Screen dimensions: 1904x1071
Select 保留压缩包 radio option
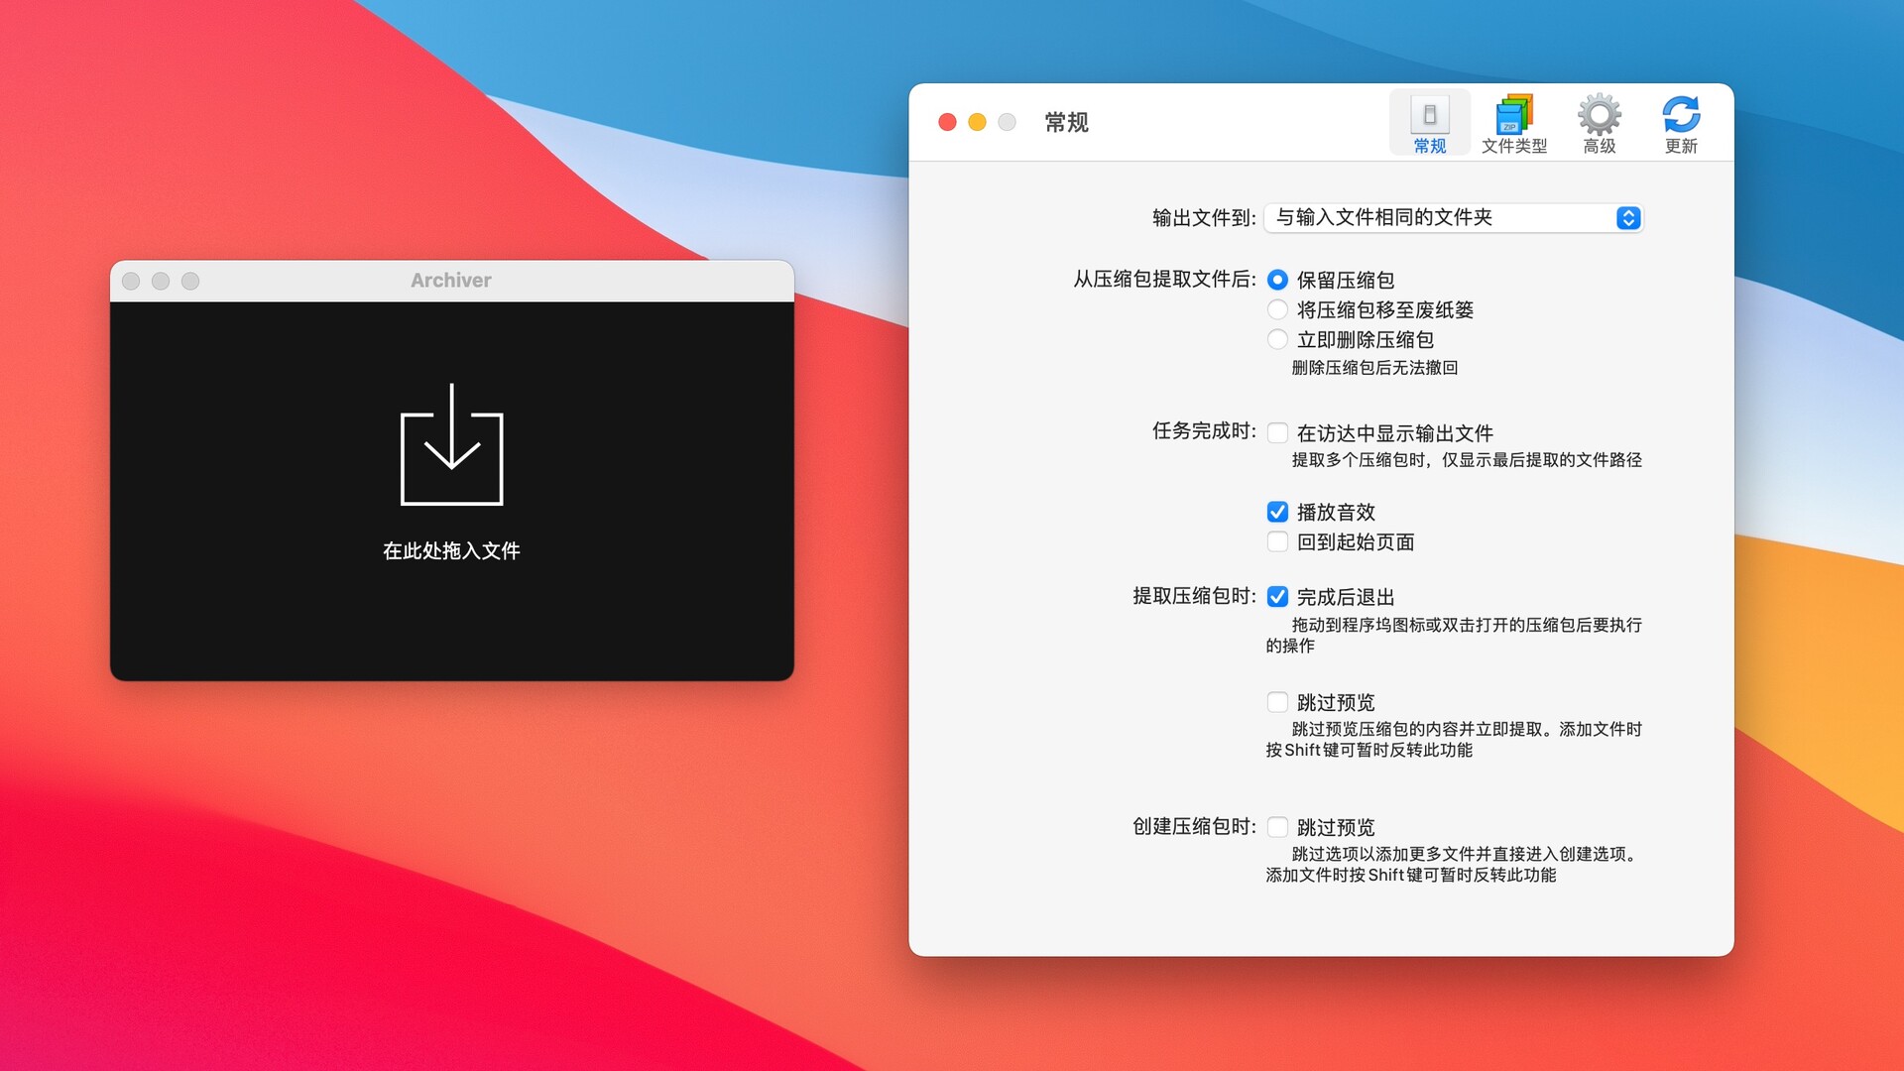point(1277,281)
